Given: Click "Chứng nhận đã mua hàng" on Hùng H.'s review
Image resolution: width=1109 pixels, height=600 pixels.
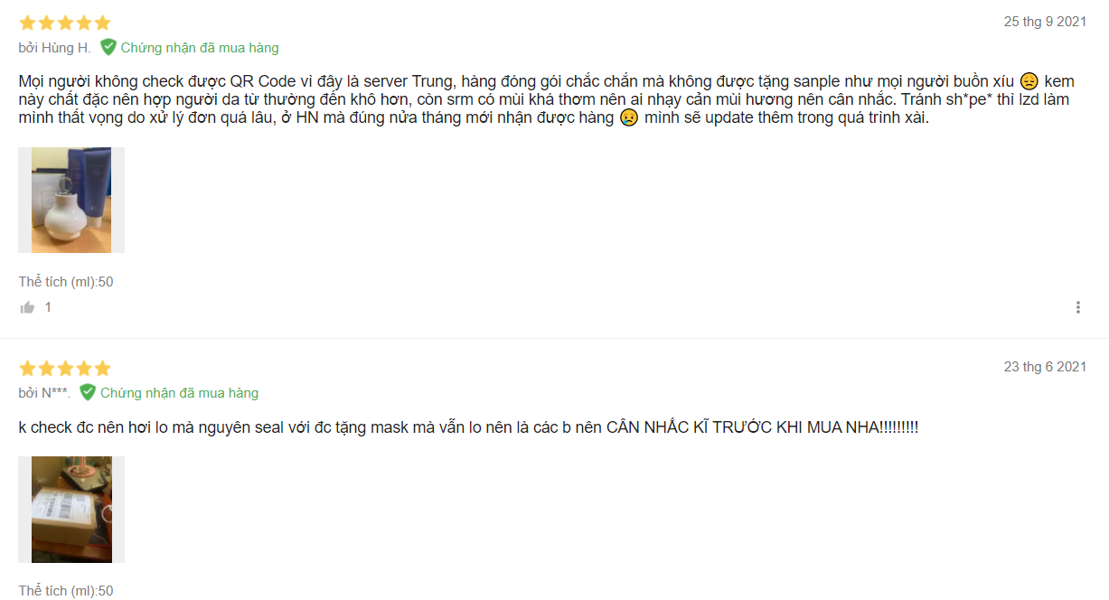Looking at the screenshot, I should pyautogui.click(x=200, y=48).
